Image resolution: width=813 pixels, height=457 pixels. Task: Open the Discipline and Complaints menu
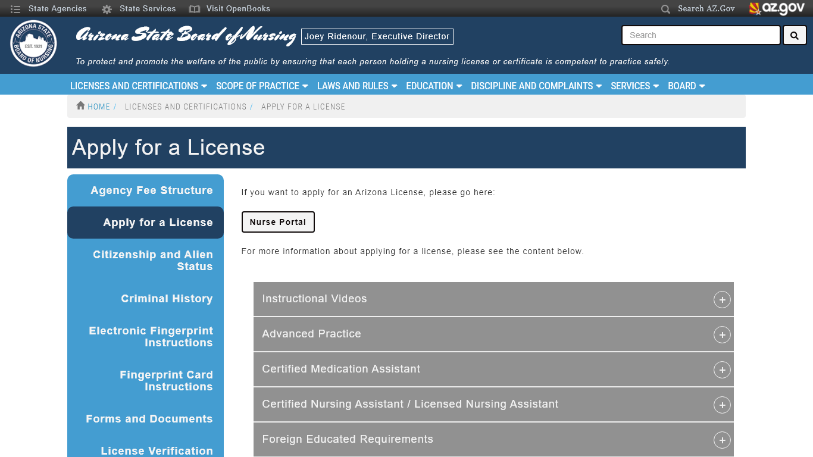click(536, 86)
